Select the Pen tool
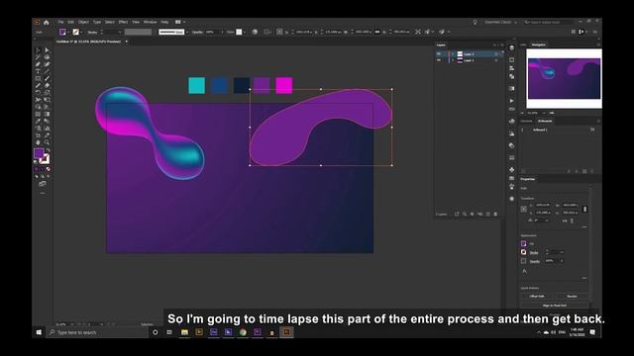 coord(38,64)
